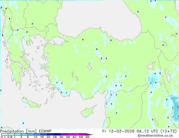Click the Crete island on the map
The width and height of the screenshot is (179, 138).
tap(31, 103)
